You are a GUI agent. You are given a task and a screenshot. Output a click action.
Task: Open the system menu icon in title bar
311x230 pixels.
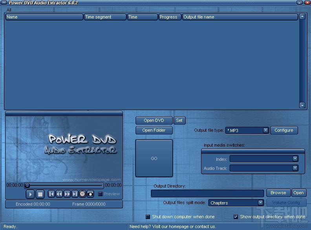pos(4,3)
